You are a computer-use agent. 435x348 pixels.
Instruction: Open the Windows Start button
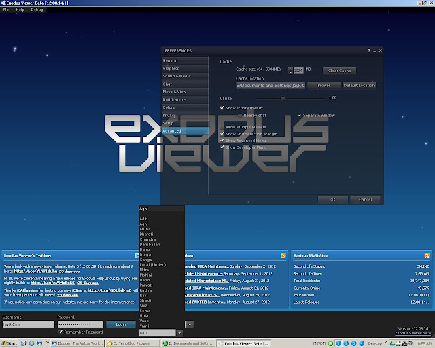click(9, 343)
